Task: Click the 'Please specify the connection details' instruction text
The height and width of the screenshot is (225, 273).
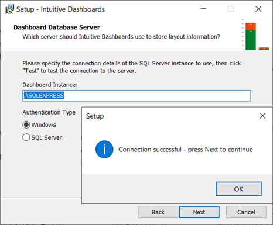Action: [x=132, y=67]
